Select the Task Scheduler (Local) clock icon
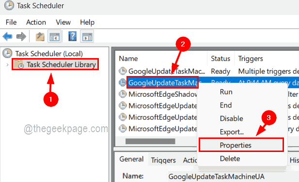 coord(7,53)
